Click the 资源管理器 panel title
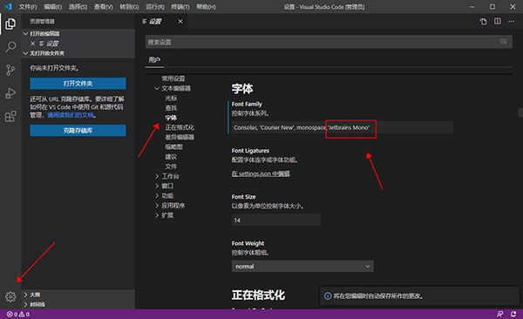The width and height of the screenshot is (523, 319). (x=43, y=22)
